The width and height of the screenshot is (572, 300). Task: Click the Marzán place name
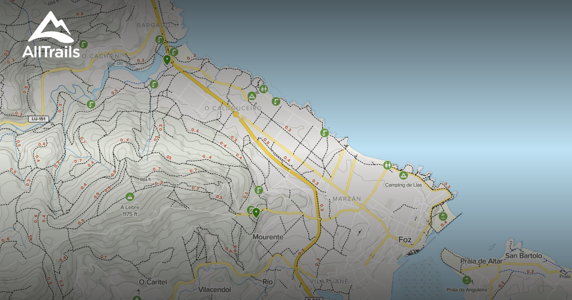347,199
